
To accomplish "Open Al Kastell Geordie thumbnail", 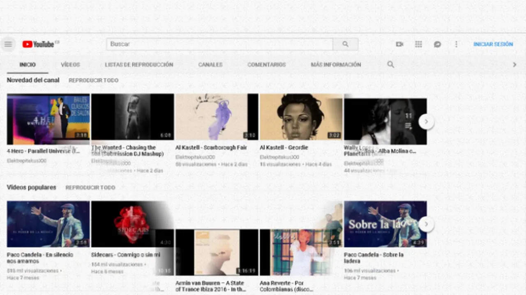I will coord(301,117).
